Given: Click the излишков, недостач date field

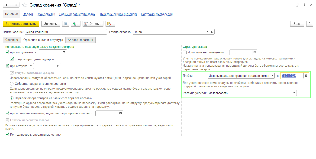Looking at the screenshot, I should pos(107,113).
